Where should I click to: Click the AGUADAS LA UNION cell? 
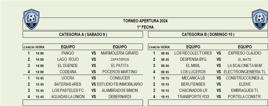[68, 97]
